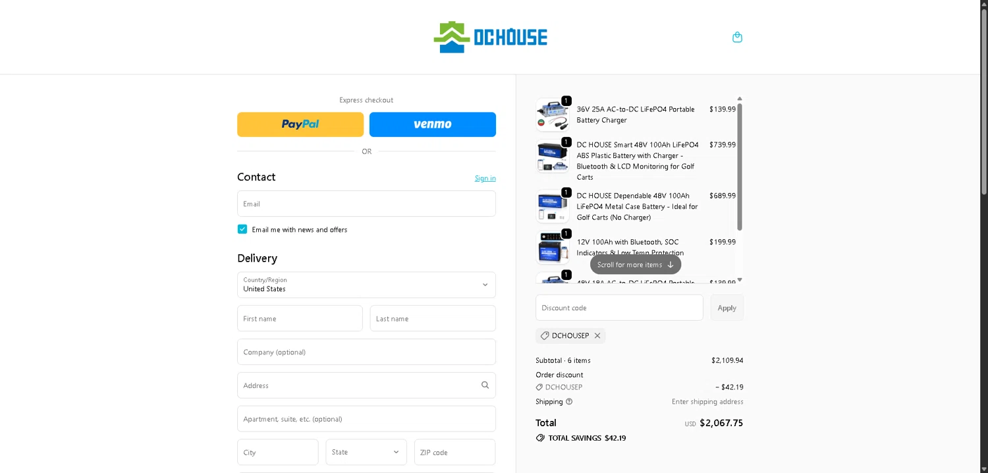Click the order items list scrollbar
This screenshot has width=988, height=473.
click(740, 167)
